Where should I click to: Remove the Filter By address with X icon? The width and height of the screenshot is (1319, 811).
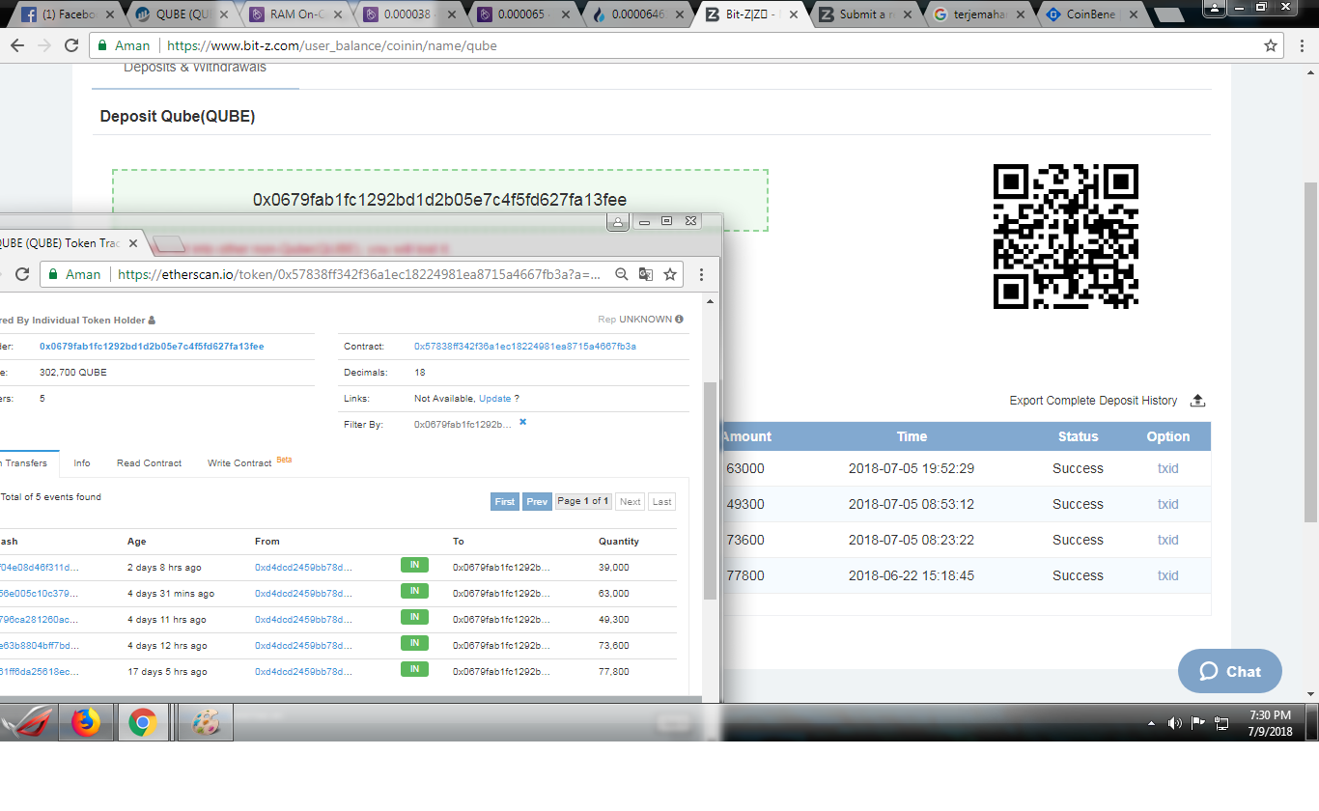tap(523, 422)
